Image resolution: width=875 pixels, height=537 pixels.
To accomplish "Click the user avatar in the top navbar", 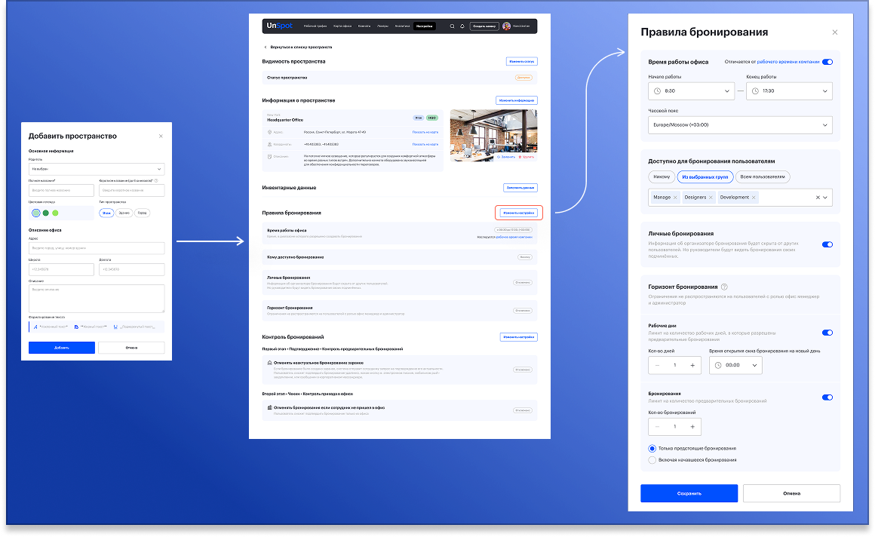I will (x=506, y=26).
